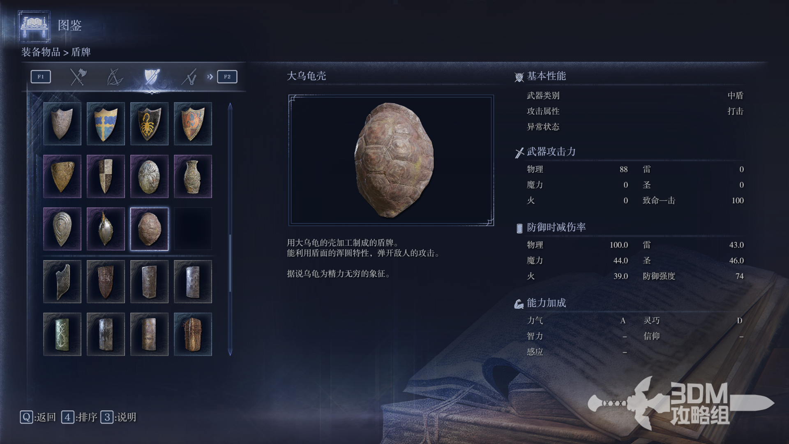
Task: Select the black scorpion emblem shield
Action: [x=149, y=124]
